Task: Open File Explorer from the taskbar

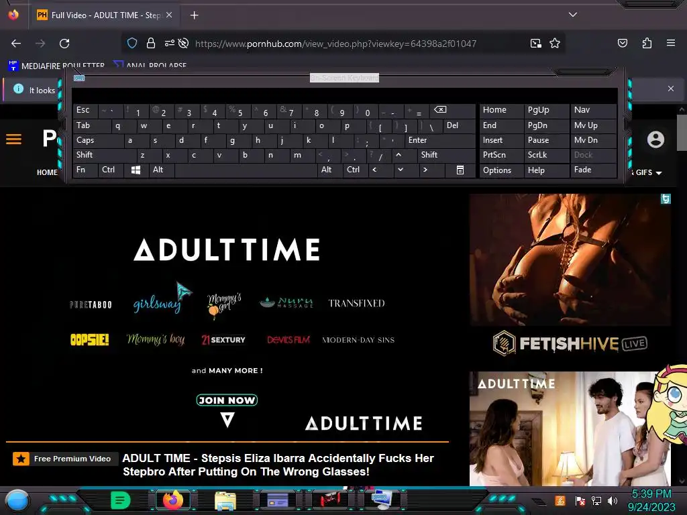Action: coord(225,500)
